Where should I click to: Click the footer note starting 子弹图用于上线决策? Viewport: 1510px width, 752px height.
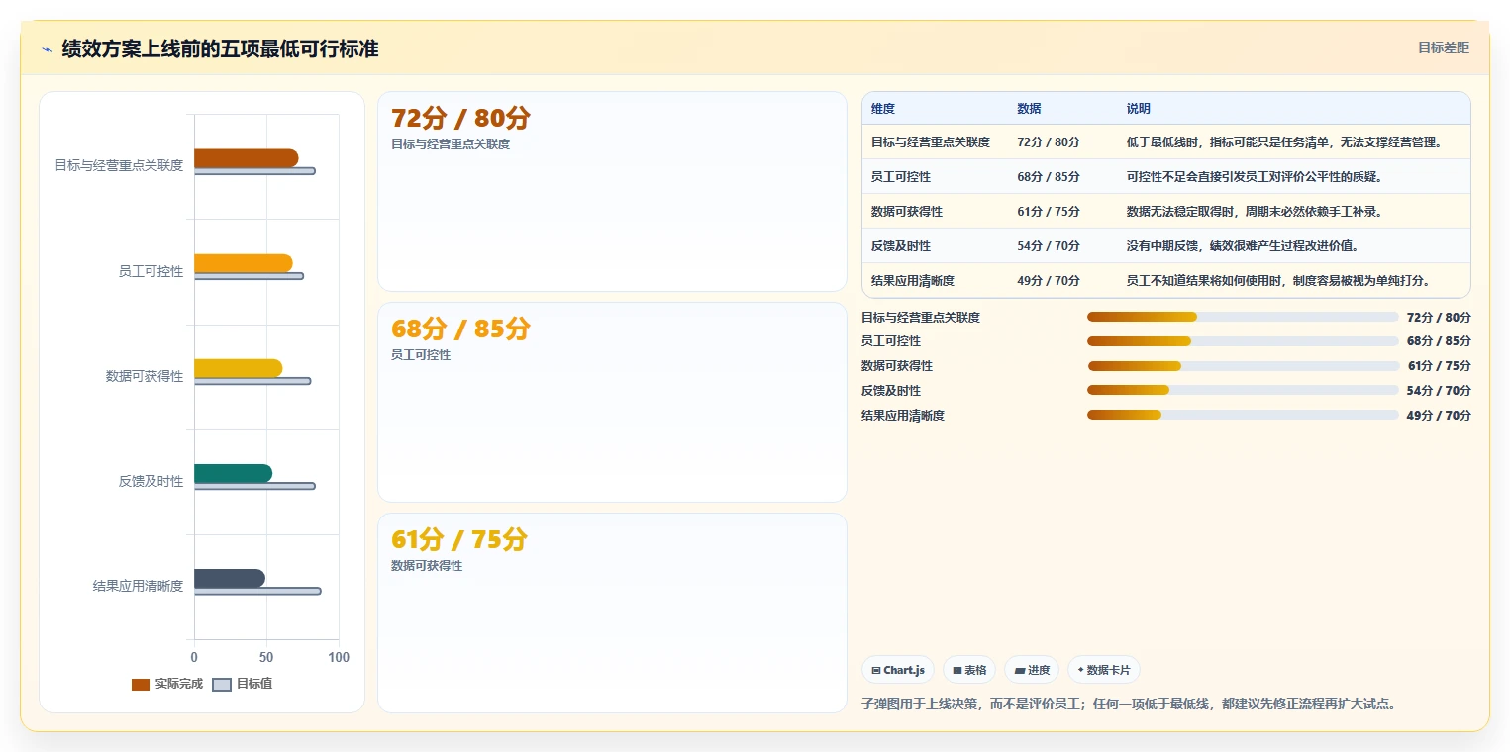1129,705
